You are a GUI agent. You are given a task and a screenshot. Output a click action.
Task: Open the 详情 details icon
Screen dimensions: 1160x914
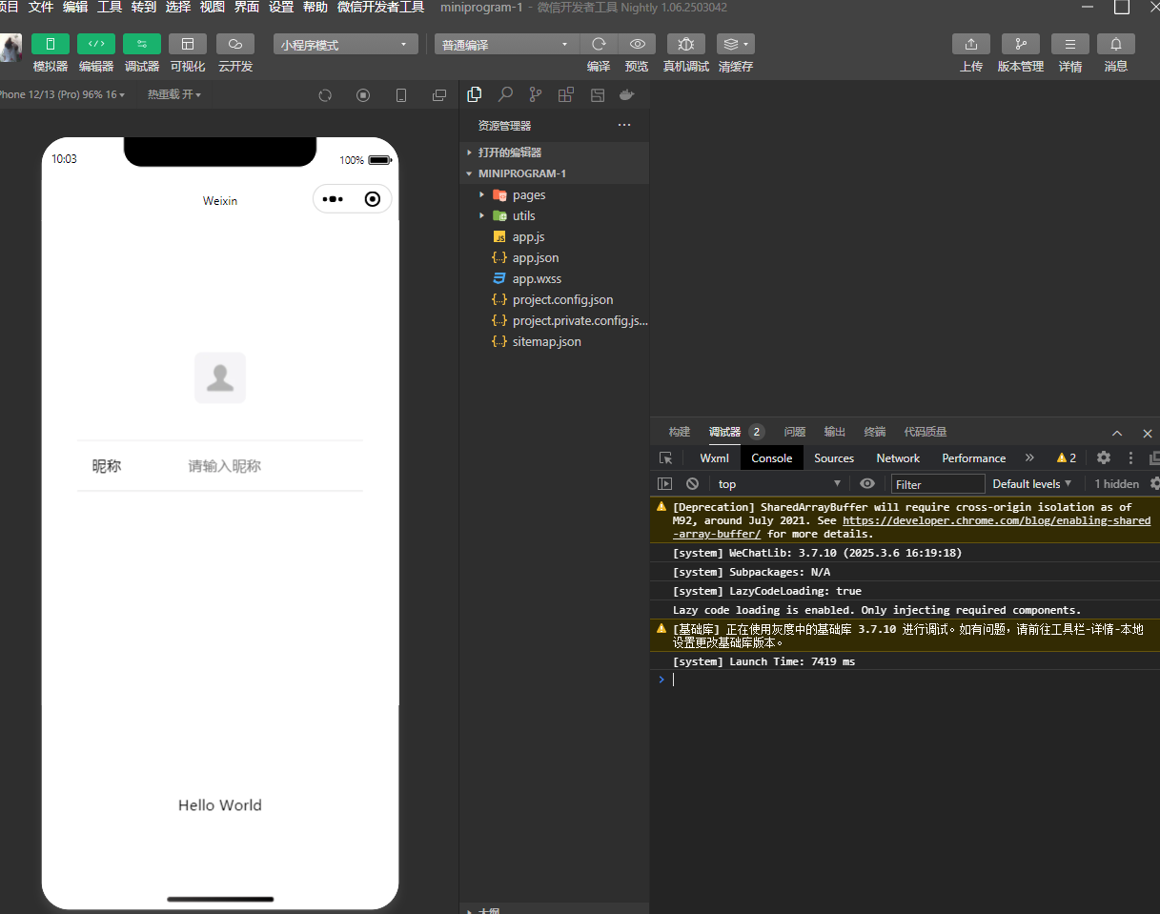coord(1070,44)
